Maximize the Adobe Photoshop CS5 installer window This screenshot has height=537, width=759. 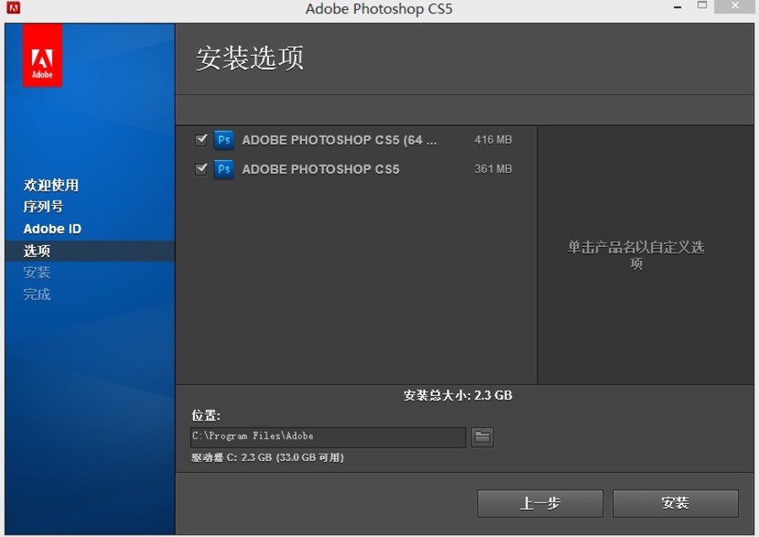702,7
